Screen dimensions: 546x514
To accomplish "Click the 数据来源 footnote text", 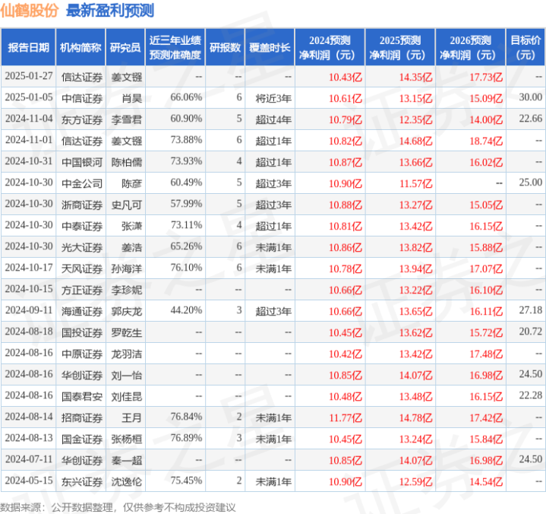I will pos(118,507).
